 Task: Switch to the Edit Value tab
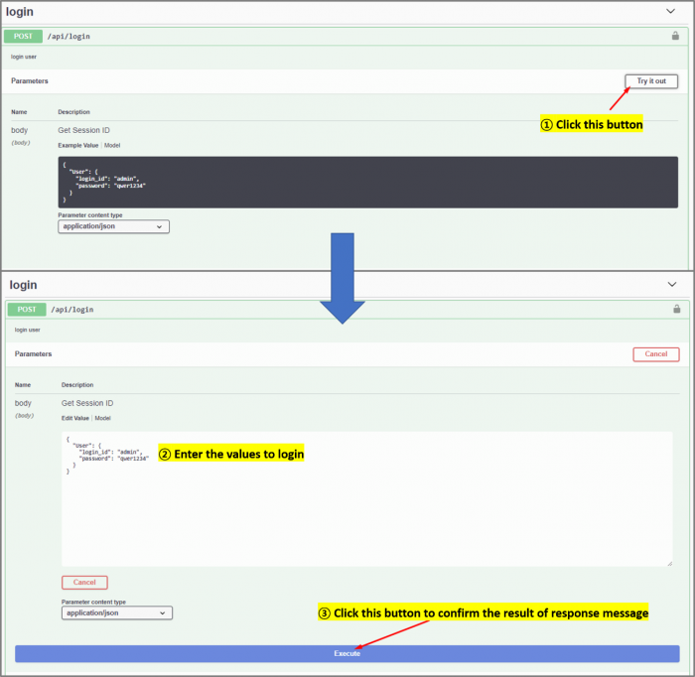pos(75,418)
